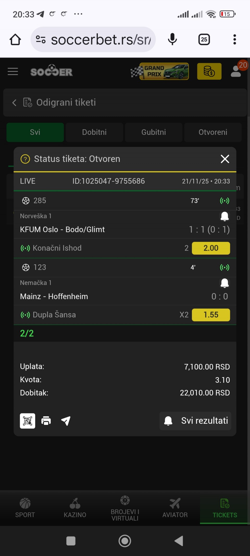Screen dimensions: 250x556
Task: Close the ticket status popup
Action: tap(225, 159)
